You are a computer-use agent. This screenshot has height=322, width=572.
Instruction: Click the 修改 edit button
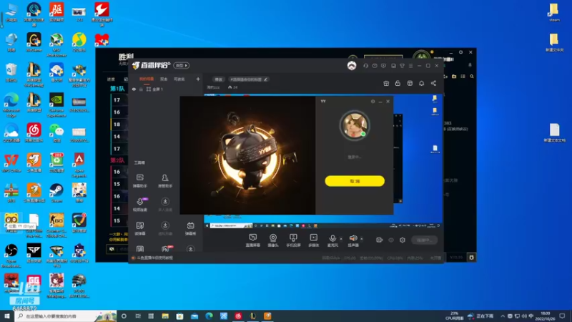pyautogui.click(x=219, y=79)
